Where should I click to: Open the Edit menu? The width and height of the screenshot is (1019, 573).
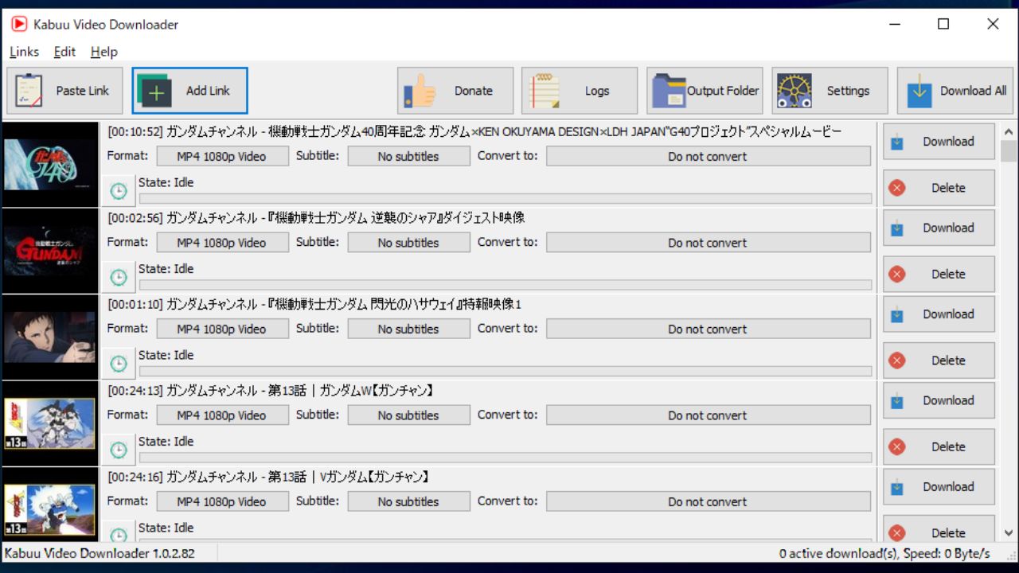point(64,52)
